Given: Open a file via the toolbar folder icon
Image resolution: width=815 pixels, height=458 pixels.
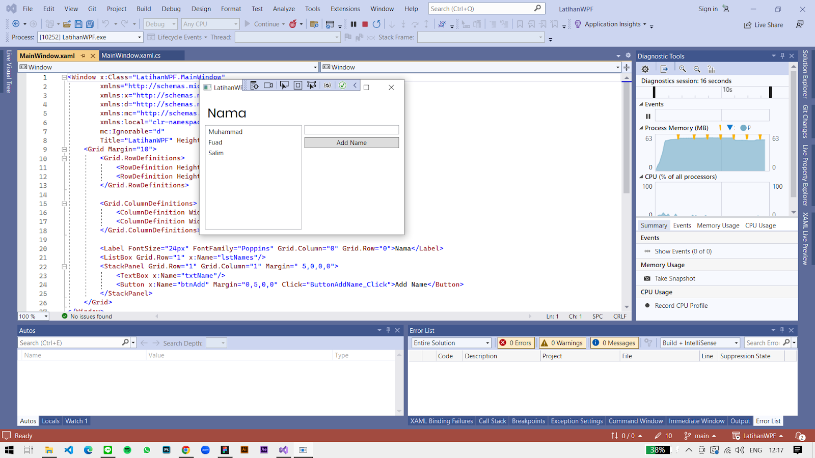Looking at the screenshot, I should [x=67, y=24].
